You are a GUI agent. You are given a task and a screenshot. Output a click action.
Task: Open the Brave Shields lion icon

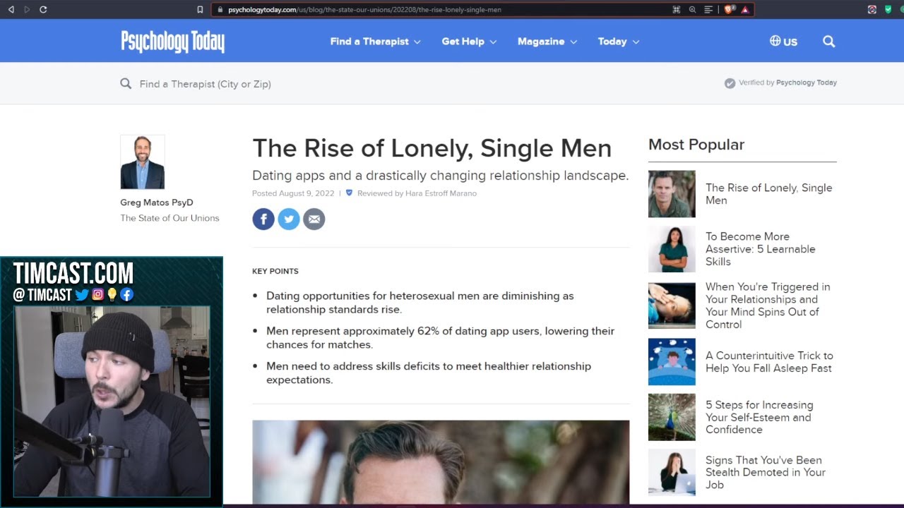[730, 9]
